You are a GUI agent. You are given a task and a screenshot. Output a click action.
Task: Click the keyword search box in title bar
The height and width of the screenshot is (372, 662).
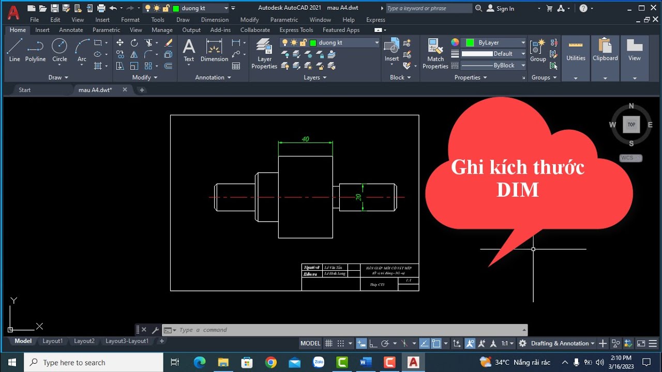pyautogui.click(x=428, y=8)
